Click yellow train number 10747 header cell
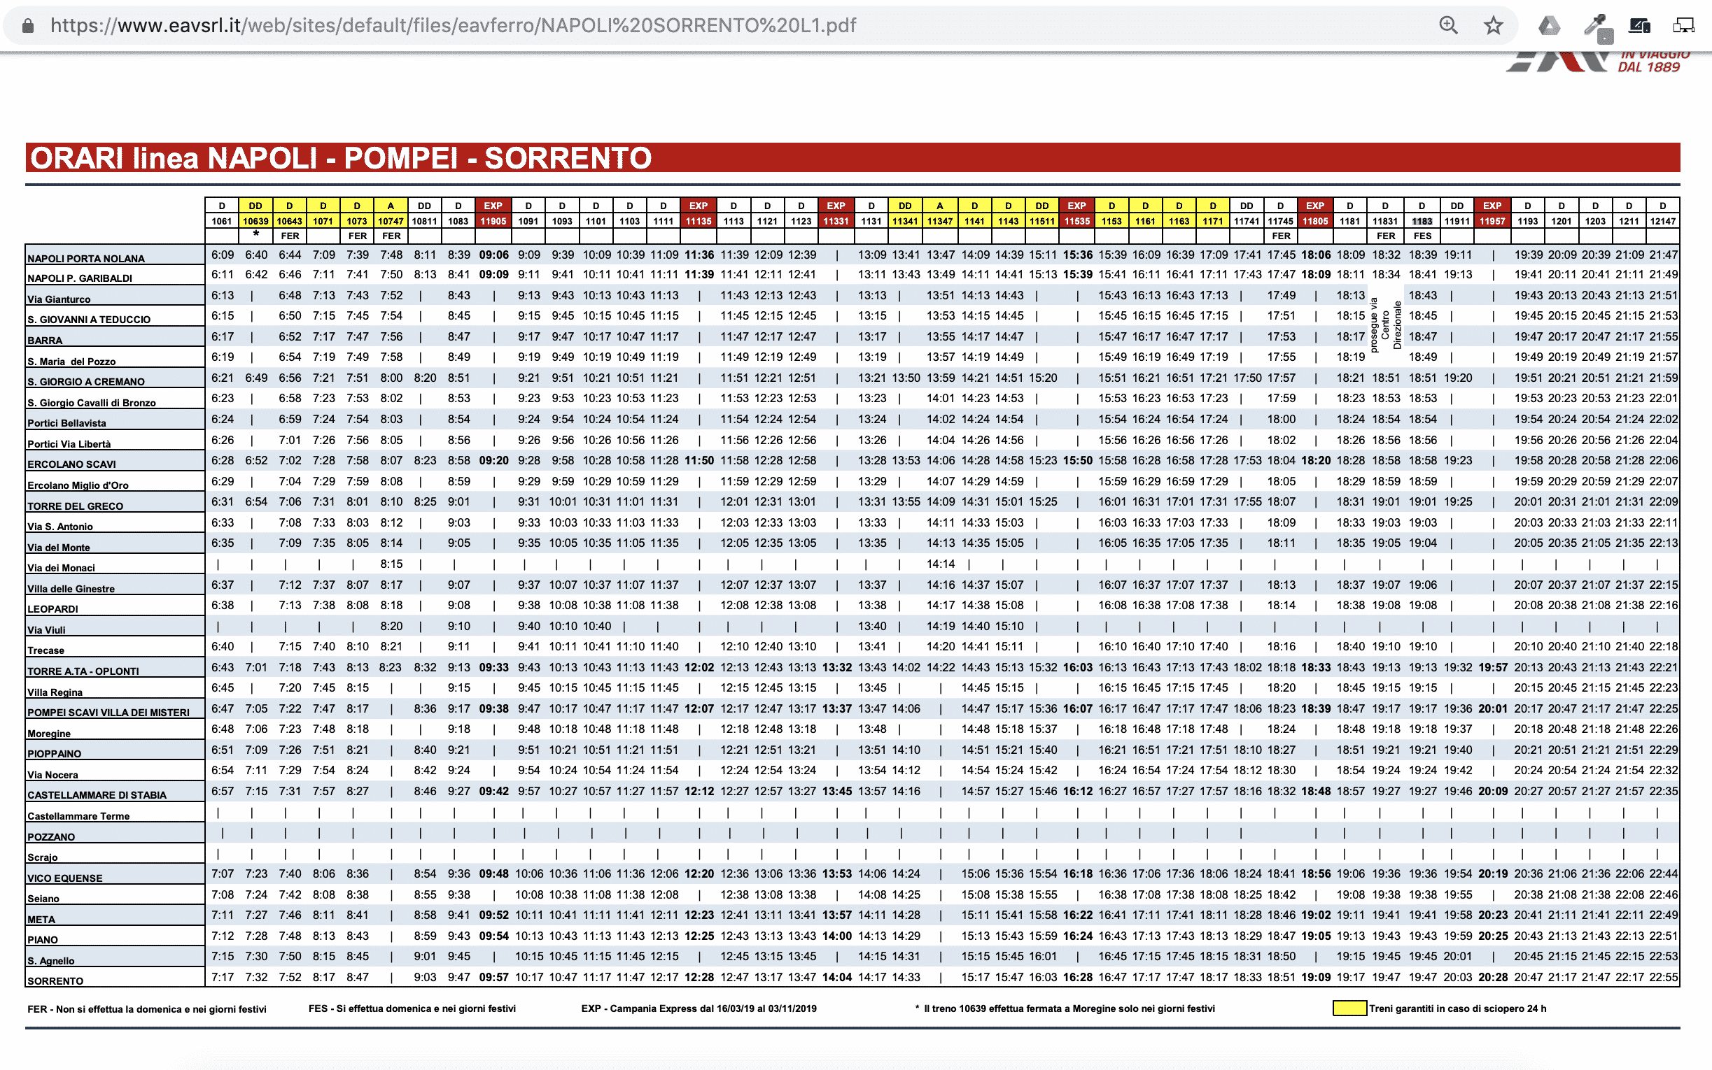Viewport: 1712px width, 1070px height. click(x=390, y=221)
